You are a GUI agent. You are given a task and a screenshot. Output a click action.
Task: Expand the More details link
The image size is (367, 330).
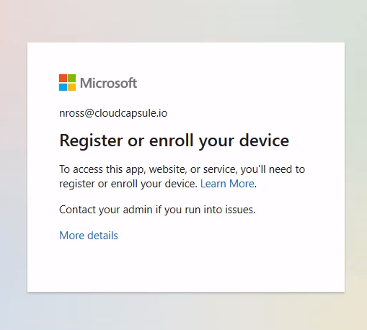click(x=89, y=236)
